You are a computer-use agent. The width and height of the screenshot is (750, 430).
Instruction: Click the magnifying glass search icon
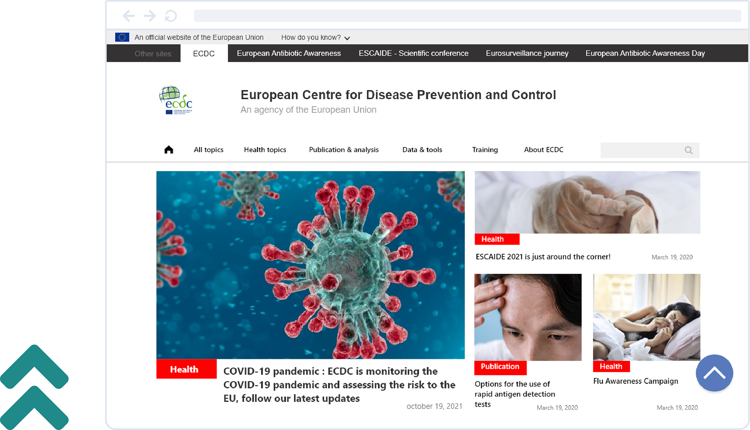[689, 150]
